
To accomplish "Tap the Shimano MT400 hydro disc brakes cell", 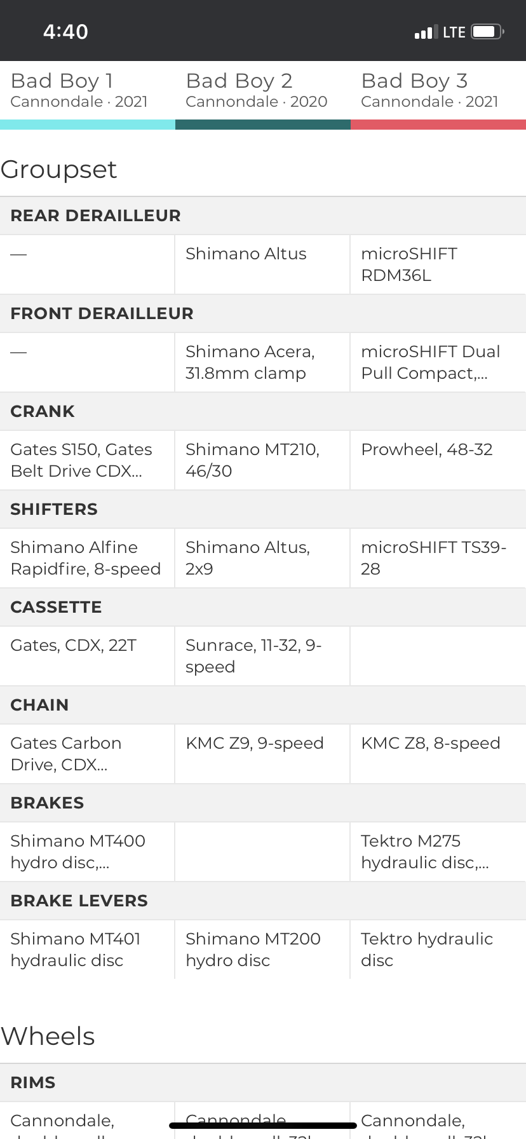I will click(x=87, y=852).
